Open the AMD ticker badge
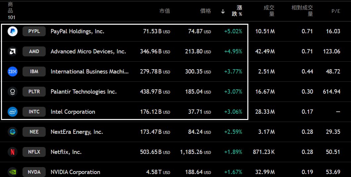The height and width of the screenshot is (177, 351). pyautogui.click(x=34, y=51)
